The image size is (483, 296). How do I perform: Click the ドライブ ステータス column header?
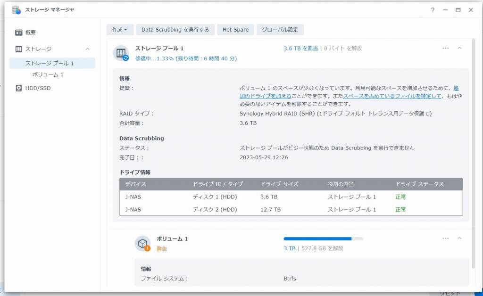(419, 184)
